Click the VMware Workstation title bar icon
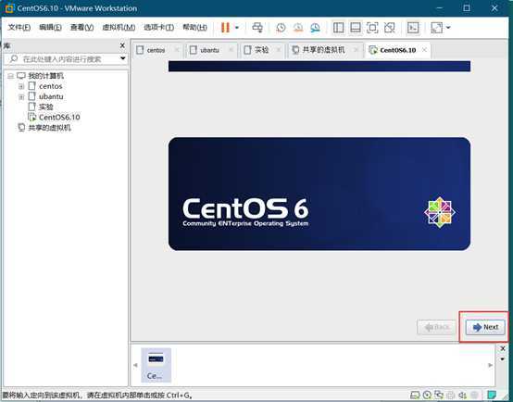513x402 pixels. tap(9, 8)
